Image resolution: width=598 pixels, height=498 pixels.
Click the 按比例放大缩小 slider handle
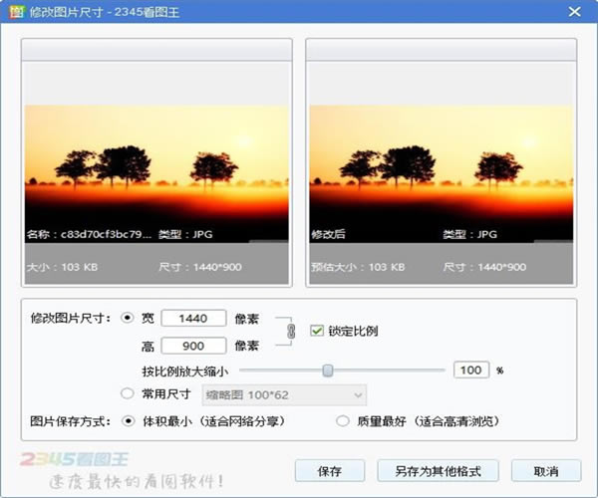[327, 370]
